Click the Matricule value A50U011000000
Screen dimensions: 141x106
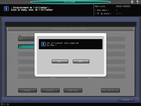pos(123,6)
